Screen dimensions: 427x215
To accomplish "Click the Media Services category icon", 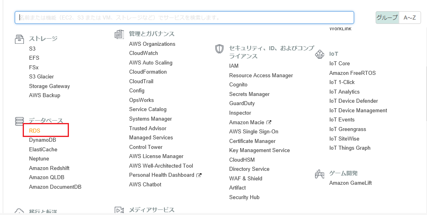I will click(119, 210).
